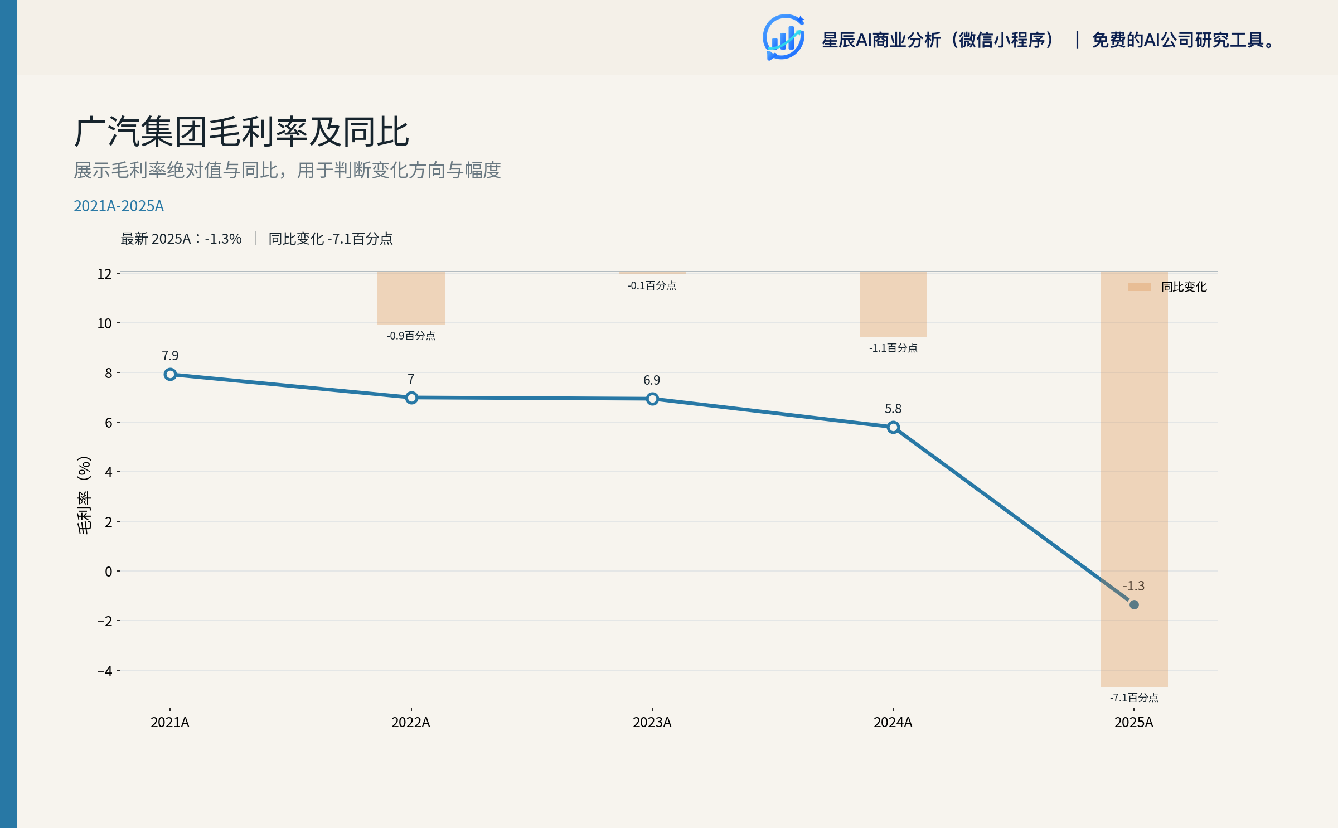This screenshot has height=828, width=1338.
Task: Click the x-axis label 2025A
Action: pos(1134,723)
